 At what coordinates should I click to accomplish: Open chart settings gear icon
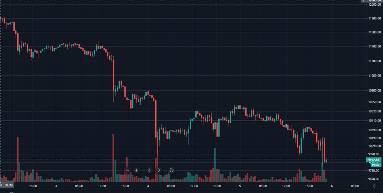click(375, 186)
